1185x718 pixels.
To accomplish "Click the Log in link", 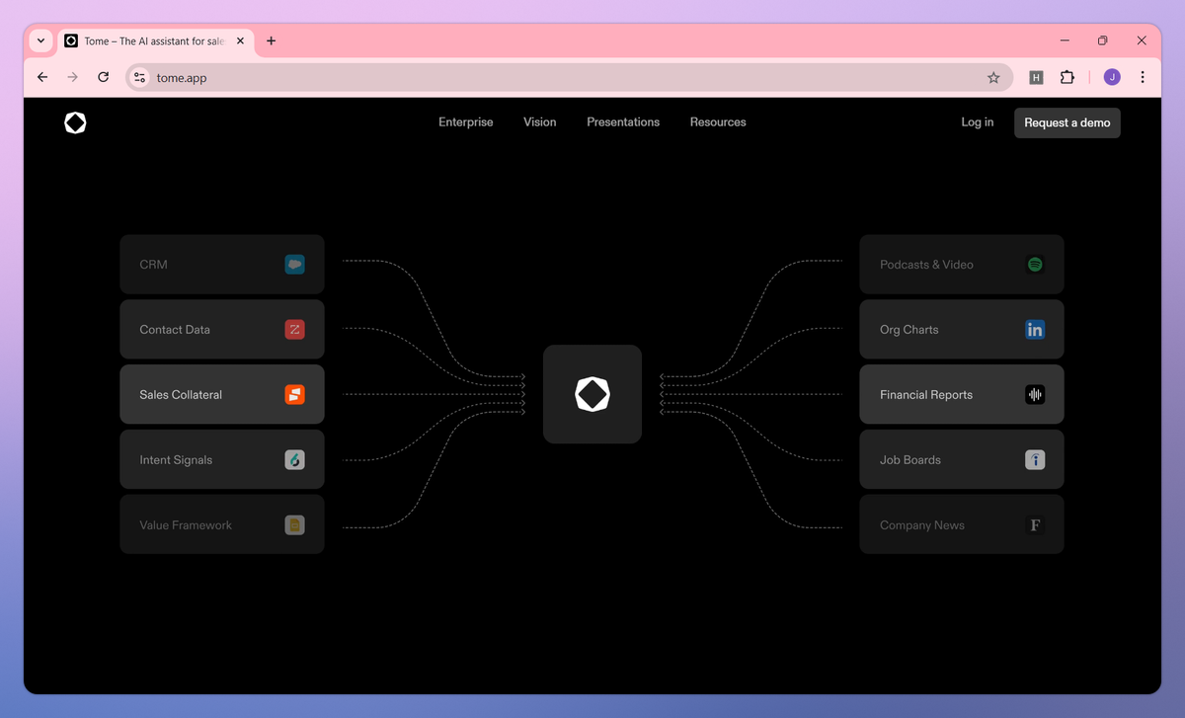I will coord(976,121).
